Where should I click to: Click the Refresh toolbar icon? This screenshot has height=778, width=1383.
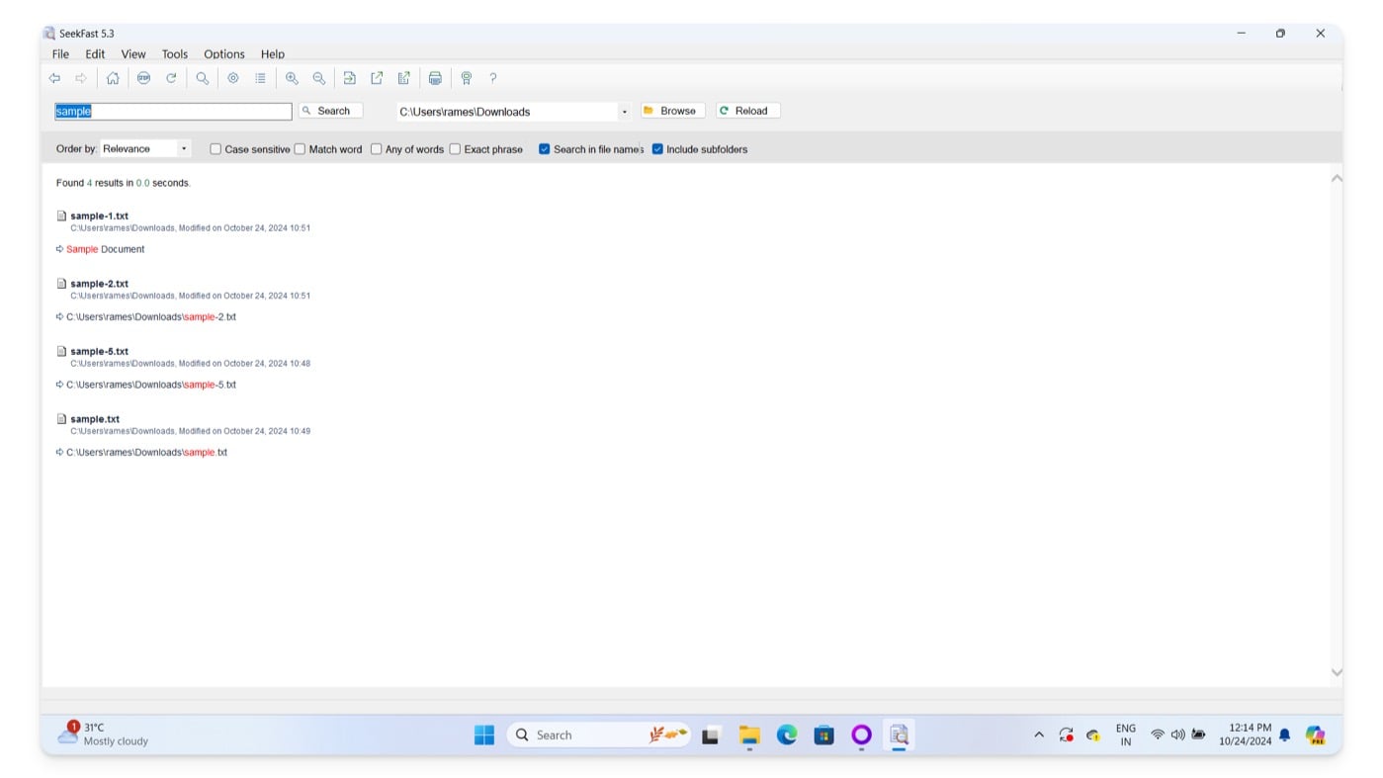click(171, 78)
